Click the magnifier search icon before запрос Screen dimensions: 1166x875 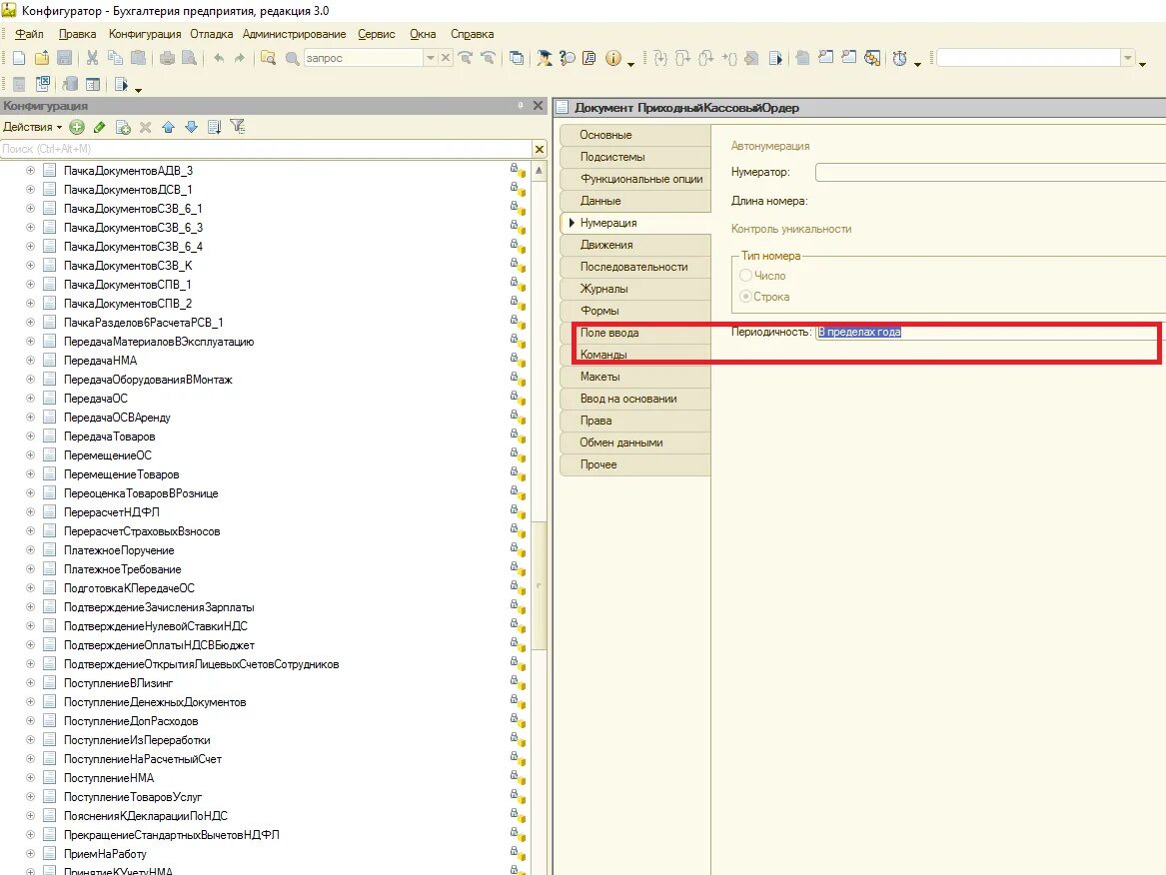tap(292, 58)
